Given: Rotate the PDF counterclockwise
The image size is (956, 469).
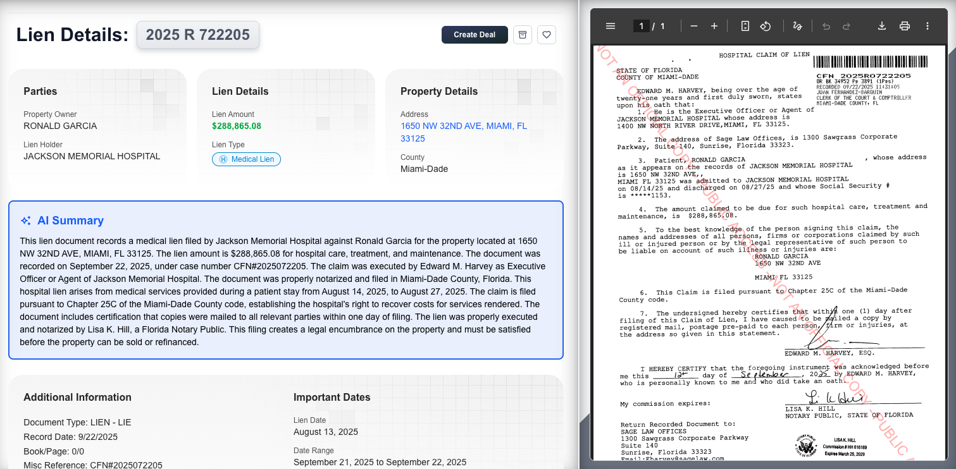Looking at the screenshot, I should coord(765,26).
